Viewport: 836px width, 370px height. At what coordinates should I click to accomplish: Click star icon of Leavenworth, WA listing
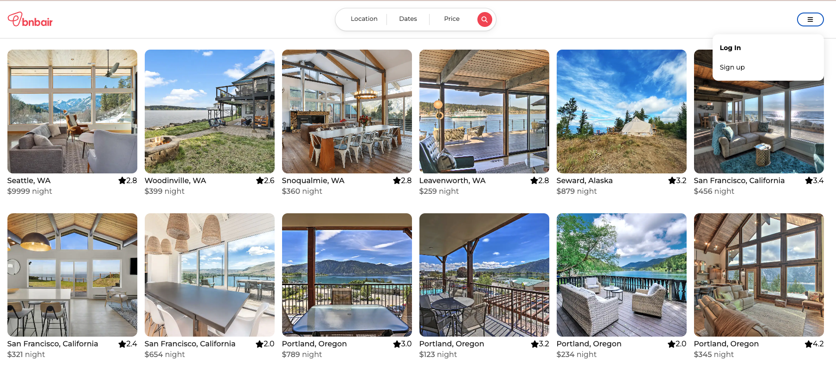click(x=534, y=180)
